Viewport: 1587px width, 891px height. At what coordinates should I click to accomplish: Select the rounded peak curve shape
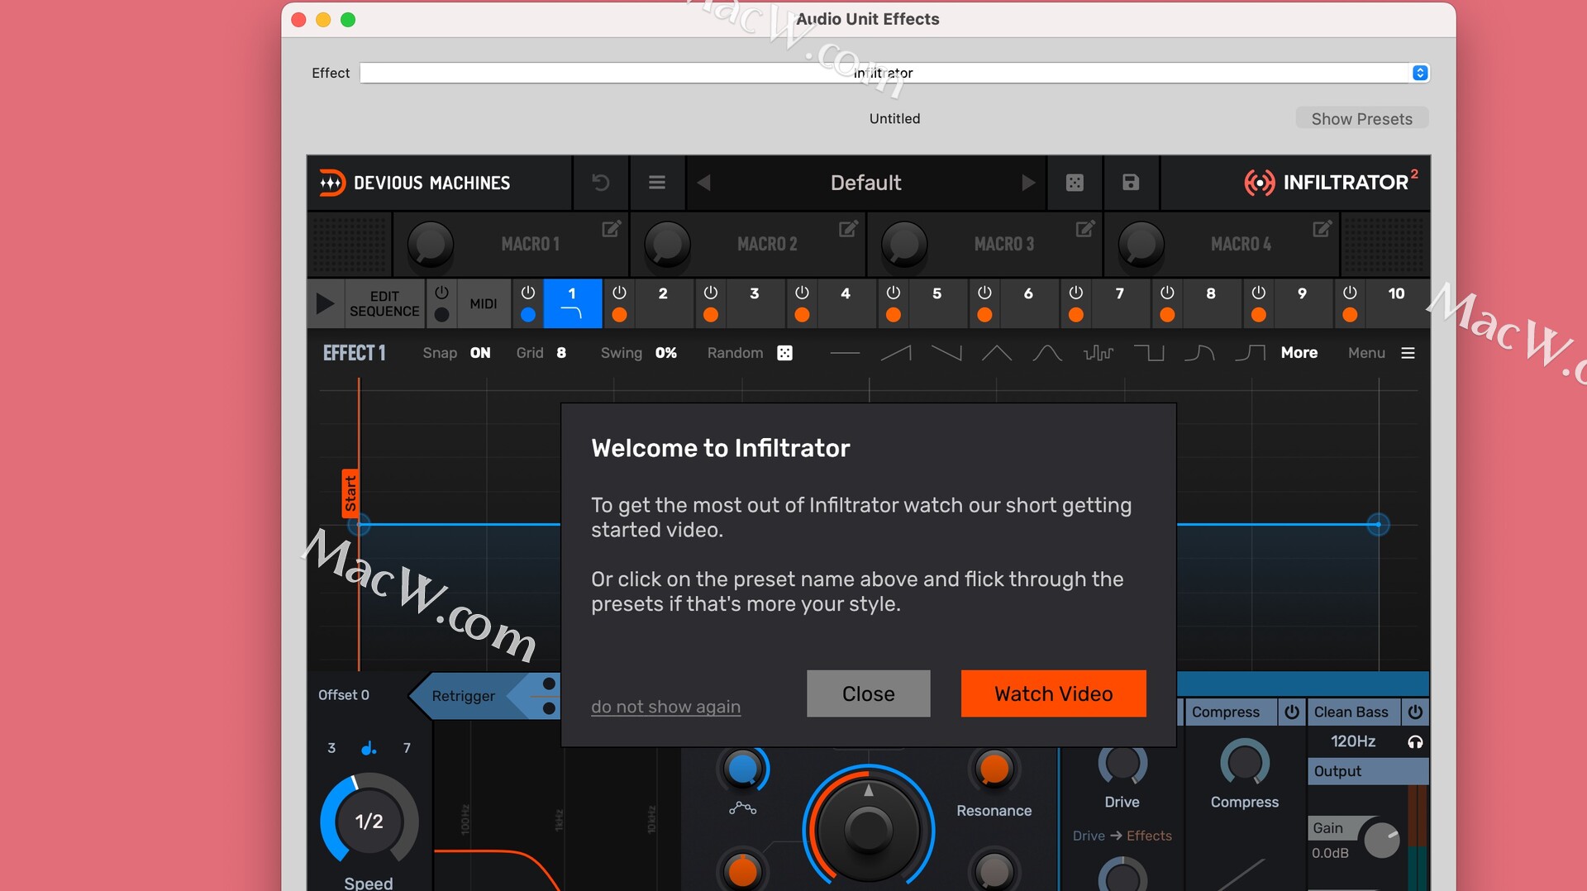pyautogui.click(x=1047, y=353)
